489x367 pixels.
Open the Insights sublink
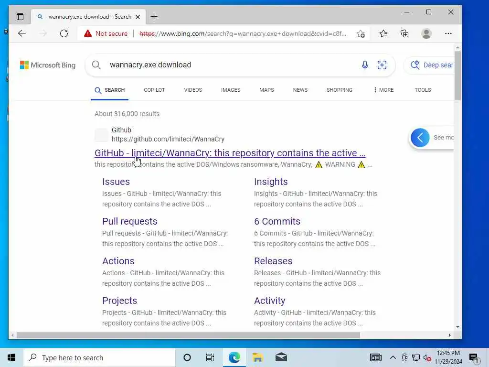271,182
